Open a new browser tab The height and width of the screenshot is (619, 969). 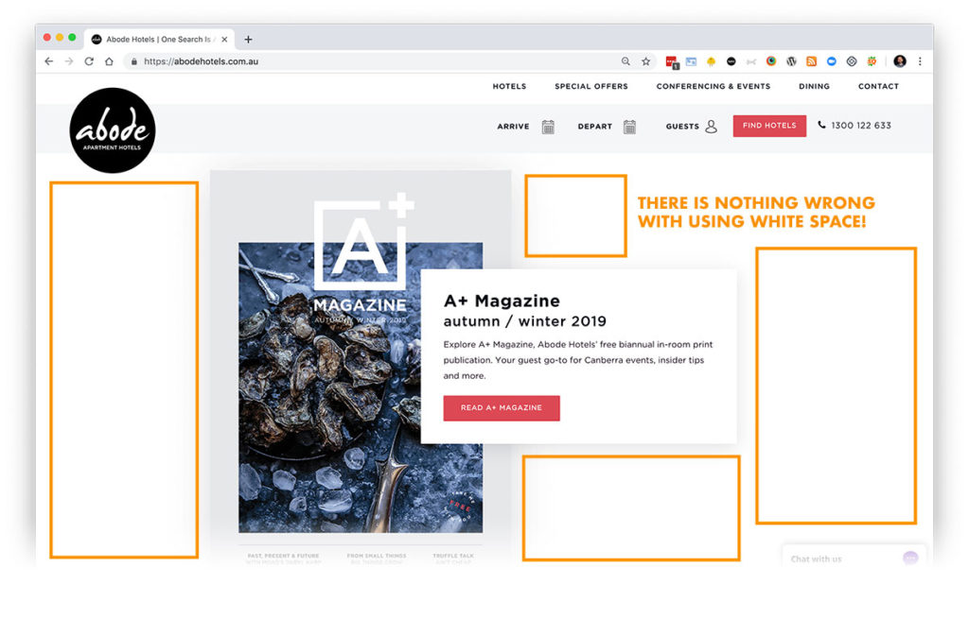[249, 40]
